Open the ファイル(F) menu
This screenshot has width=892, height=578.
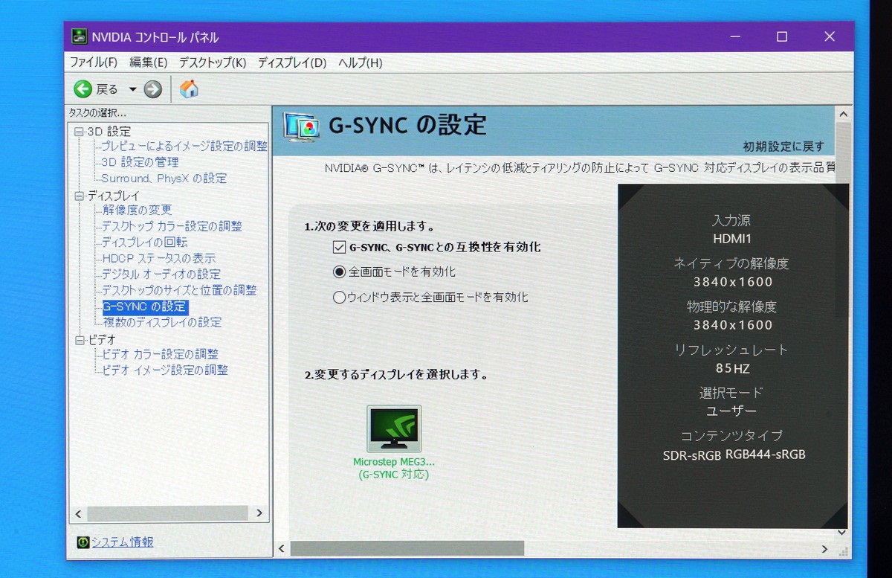(x=94, y=62)
